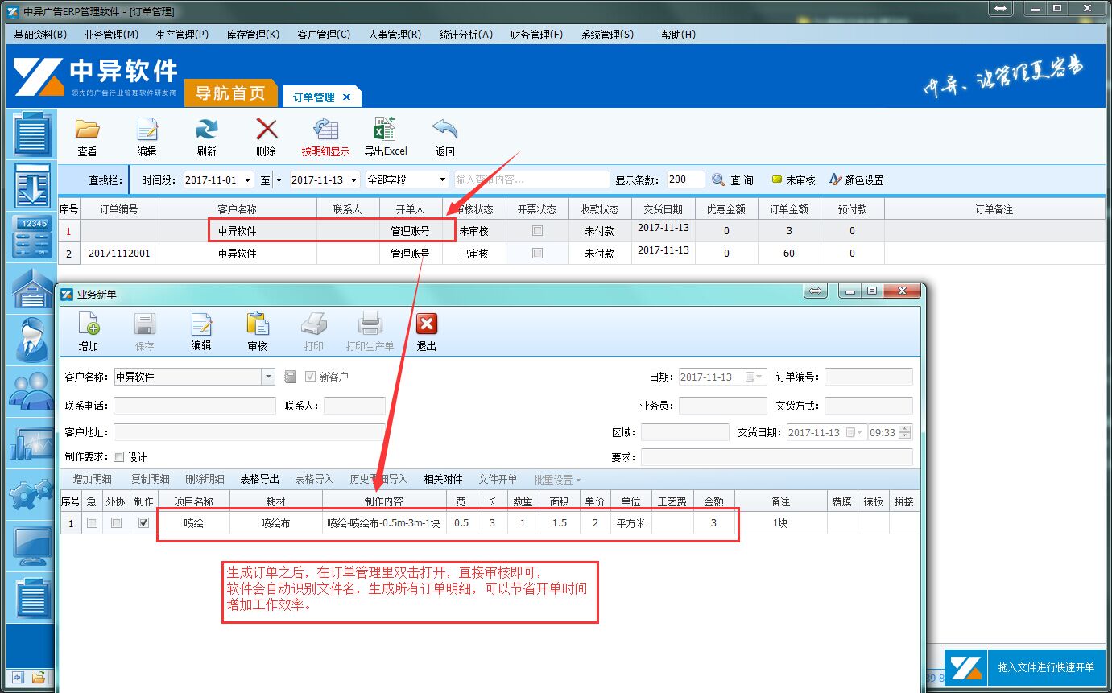
Task: Open sidebar warehouse house icon
Action: (x=33, y=288)
